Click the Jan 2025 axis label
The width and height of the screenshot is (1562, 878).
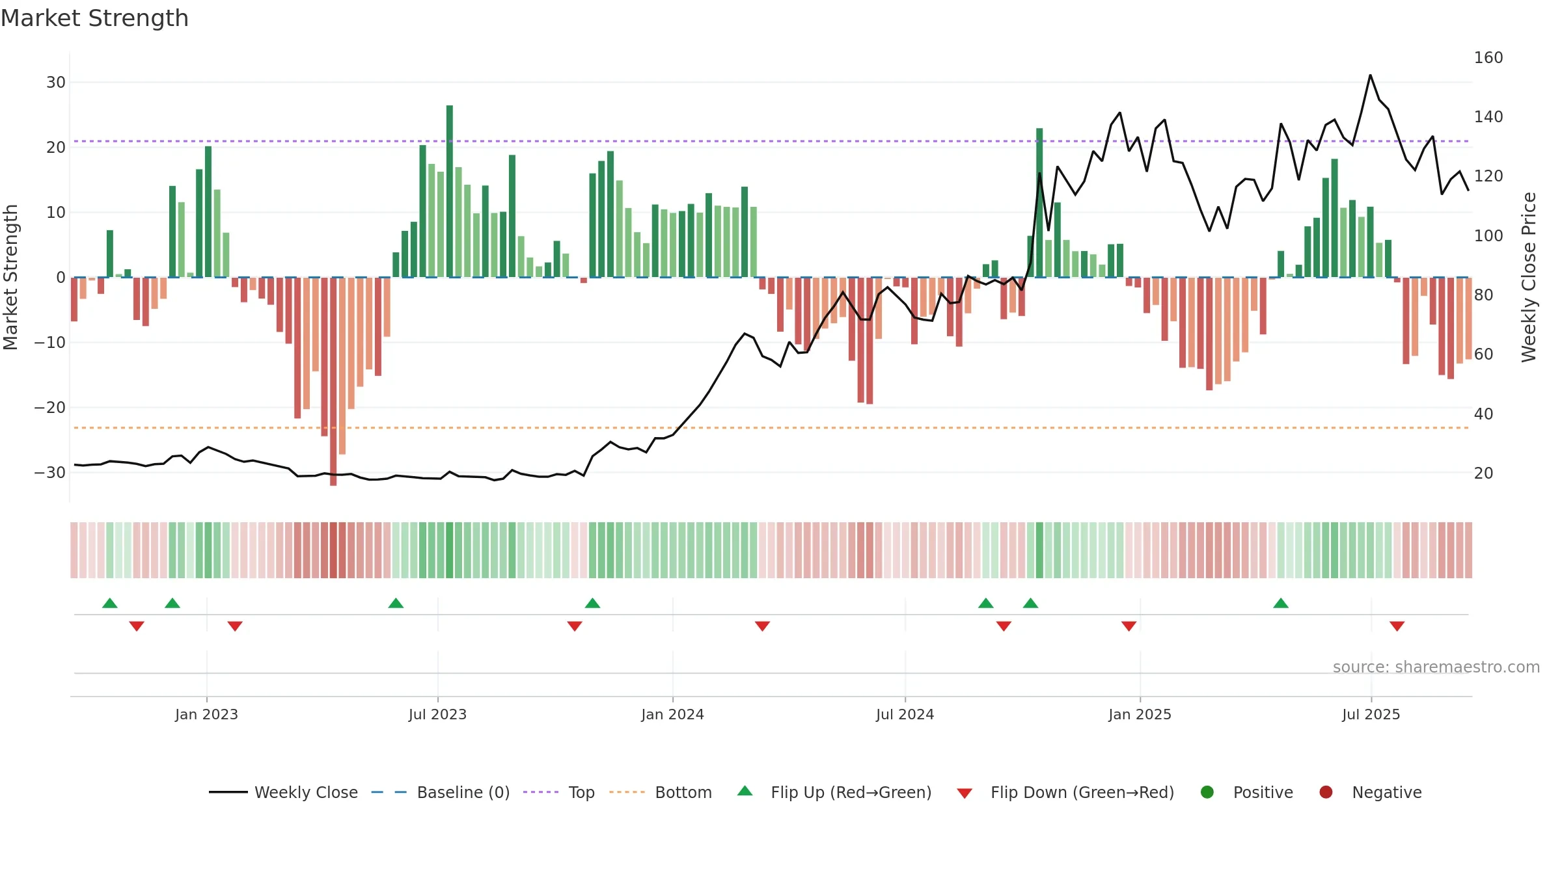coord(1140,714)
